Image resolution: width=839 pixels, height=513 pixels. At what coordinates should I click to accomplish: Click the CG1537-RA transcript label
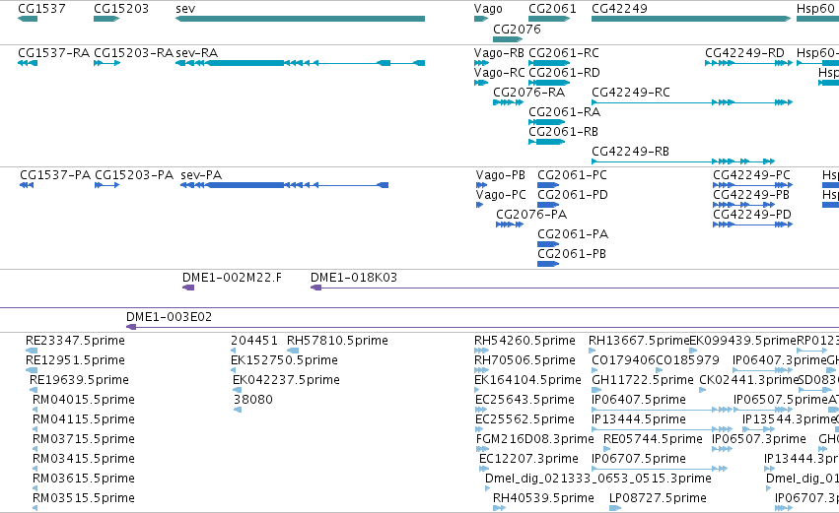(x=53, y=53)
